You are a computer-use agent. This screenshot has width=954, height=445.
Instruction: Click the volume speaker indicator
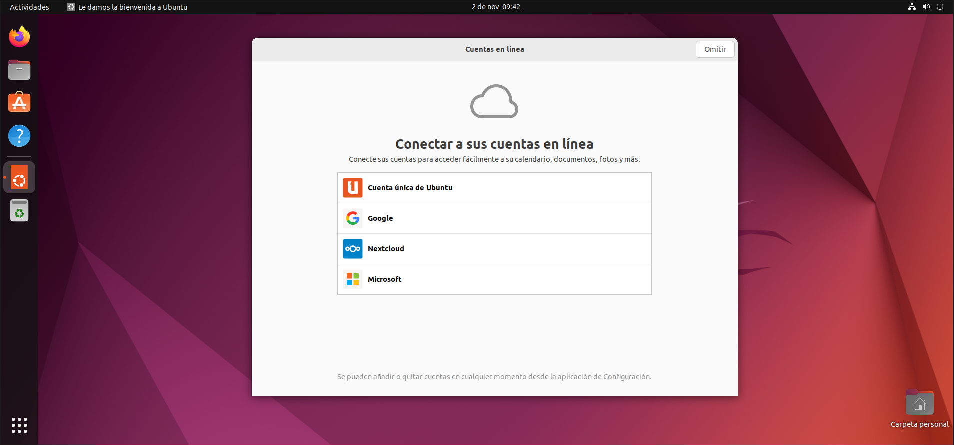(x=926, y=7)
